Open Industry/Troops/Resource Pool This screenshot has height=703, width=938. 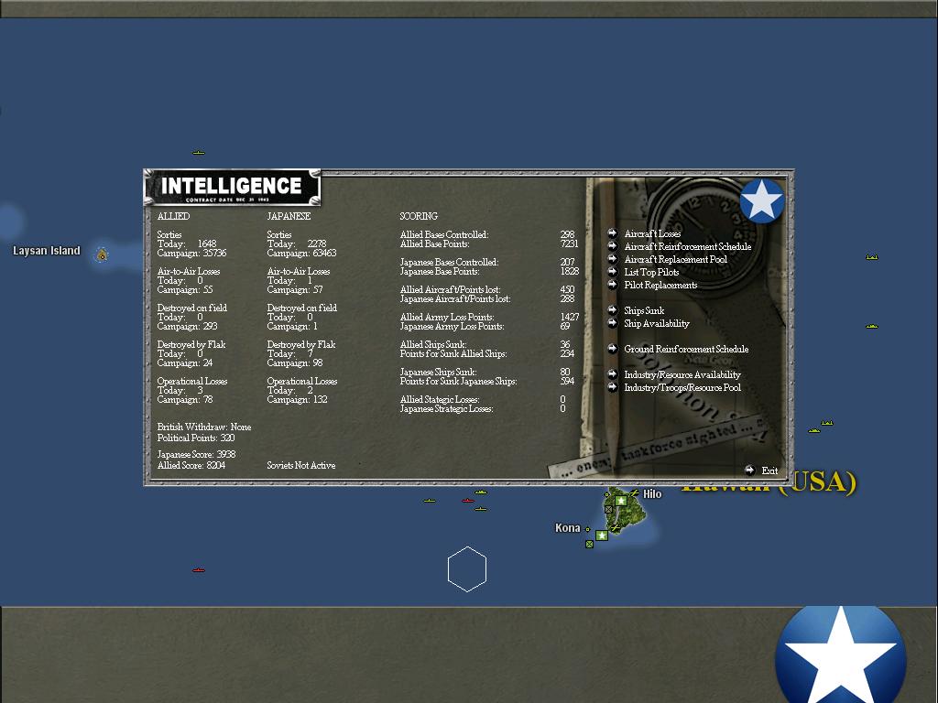click(682, 387)
